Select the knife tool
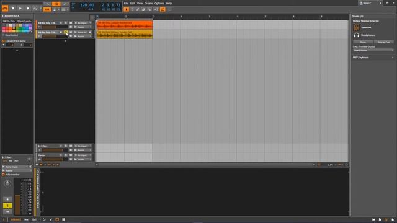397x223 pixels. click(149, 9)
